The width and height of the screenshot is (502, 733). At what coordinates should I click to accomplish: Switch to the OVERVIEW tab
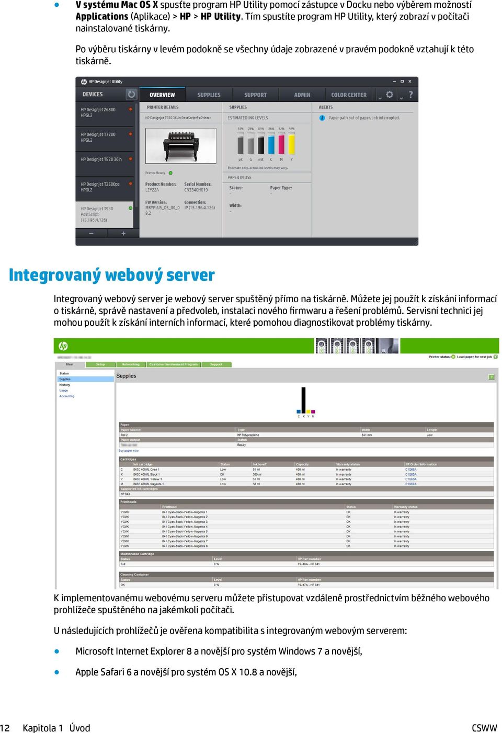(162, 95)
